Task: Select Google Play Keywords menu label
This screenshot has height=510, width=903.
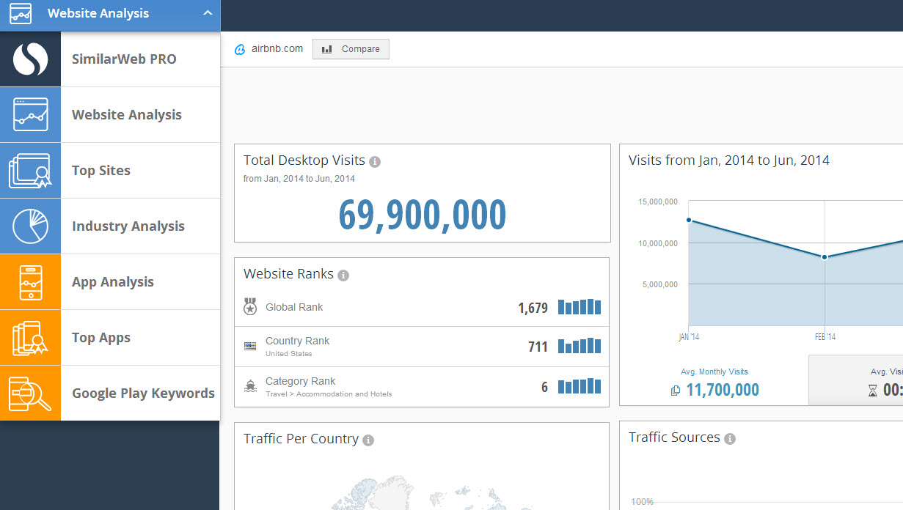Action: pos(143,393)
